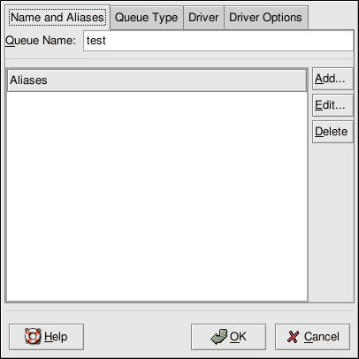Click the green arrow OK icon

pos(219,337)
